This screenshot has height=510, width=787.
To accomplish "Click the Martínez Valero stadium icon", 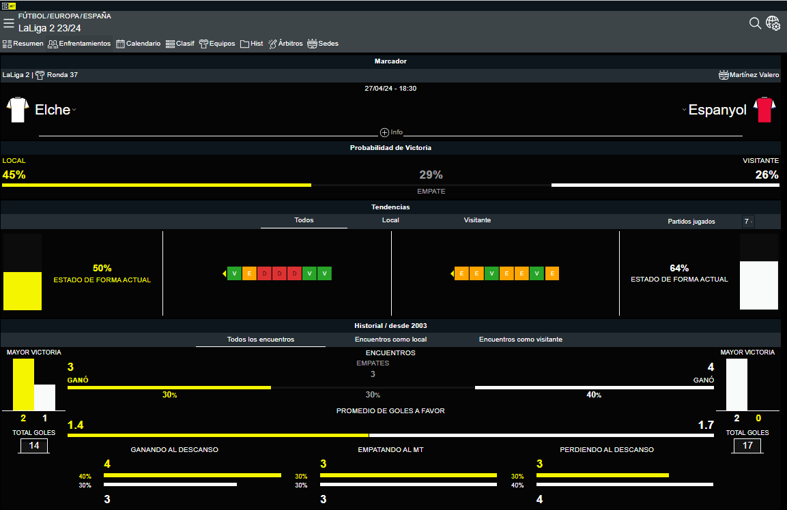I will coord(724,75).
